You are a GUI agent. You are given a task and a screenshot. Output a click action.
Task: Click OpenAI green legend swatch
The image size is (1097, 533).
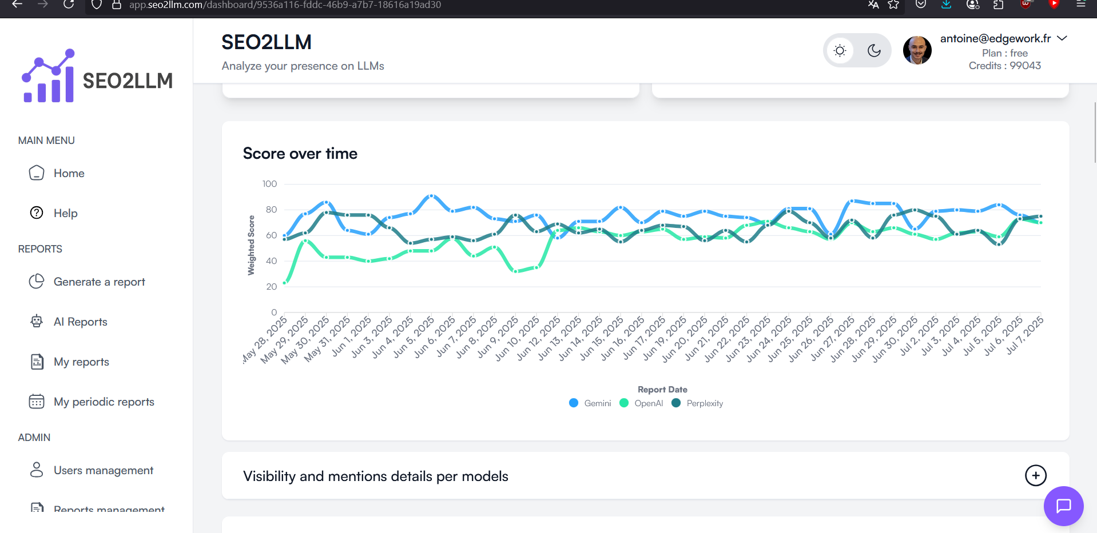pyautogui.click(x=624, y=403)
